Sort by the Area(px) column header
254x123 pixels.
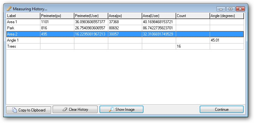coord(125,16)
